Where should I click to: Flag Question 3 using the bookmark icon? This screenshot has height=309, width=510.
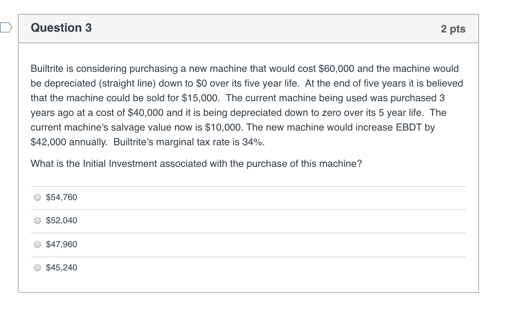pos(6,28)
